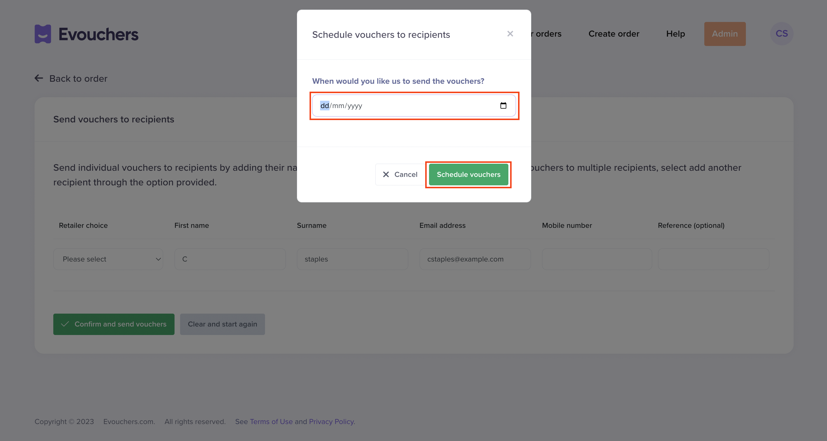Open the CS user avatar menu
827x441 pixels.
(x=781, y=34)
